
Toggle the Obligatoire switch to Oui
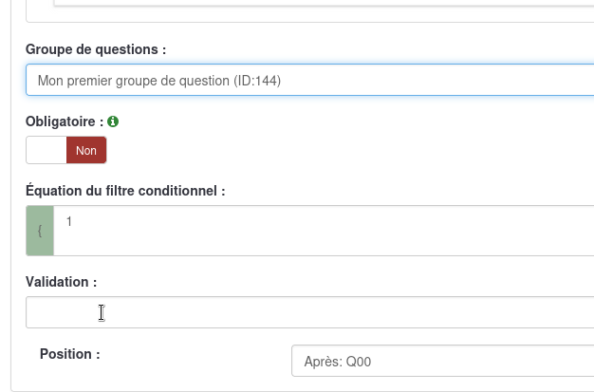(x=66, y=150)
